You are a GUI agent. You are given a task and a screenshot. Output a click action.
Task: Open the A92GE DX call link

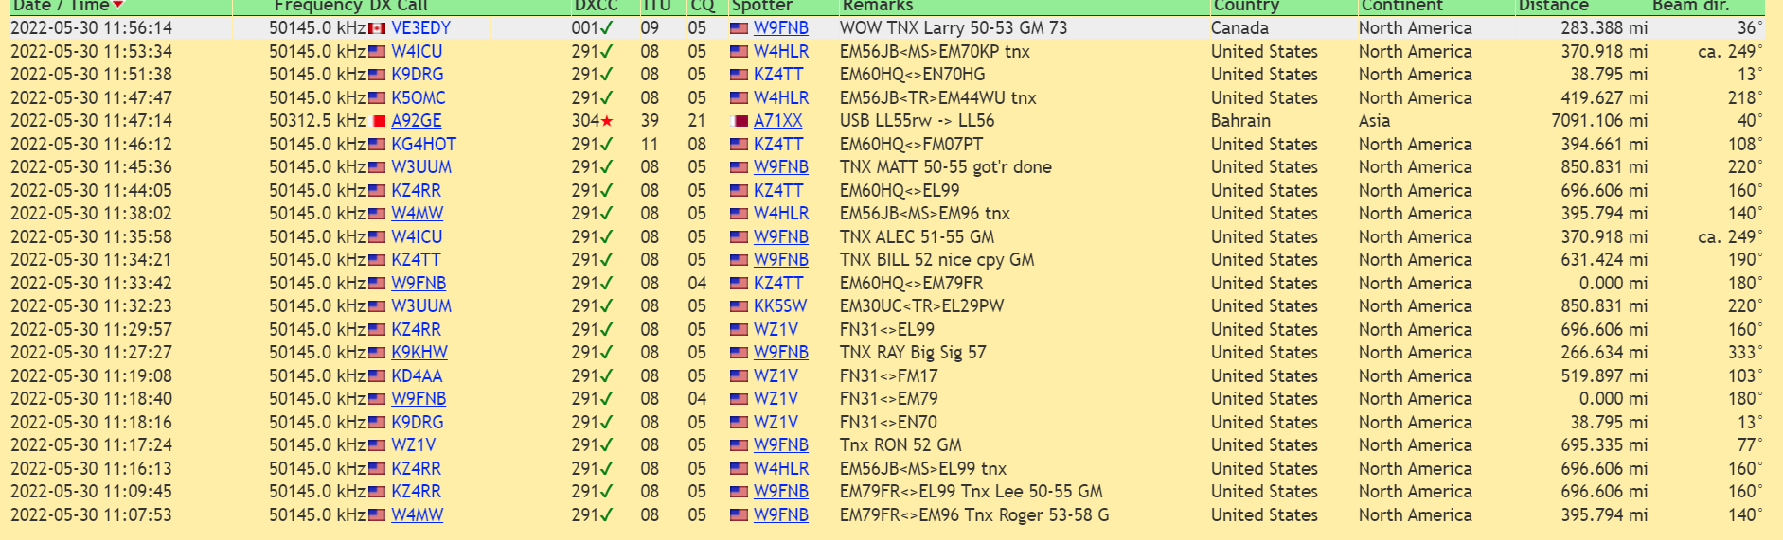click(x=417, y=121)
